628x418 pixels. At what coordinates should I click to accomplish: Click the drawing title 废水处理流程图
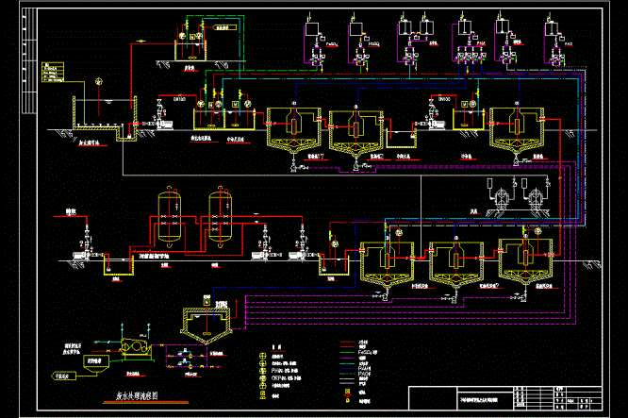pyautogui.click(x=137, y=395)
